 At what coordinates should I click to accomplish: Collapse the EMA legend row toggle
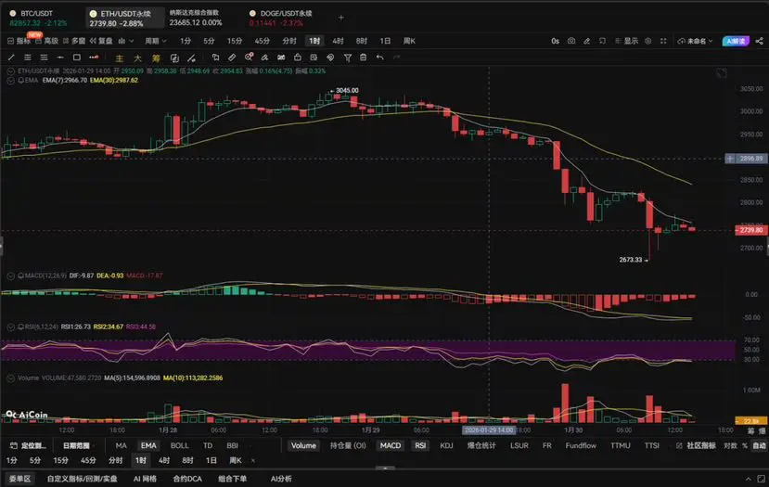pyautogui.click(x=10, y=80)
